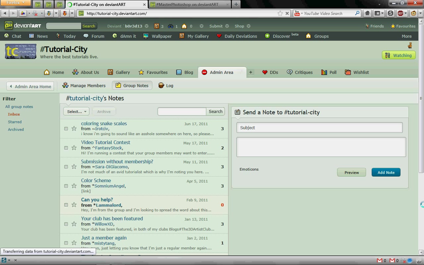Viewport: 424px width, 265px height.
Task: Stop loading with the address bar X
Action: [x=287, y=13]
